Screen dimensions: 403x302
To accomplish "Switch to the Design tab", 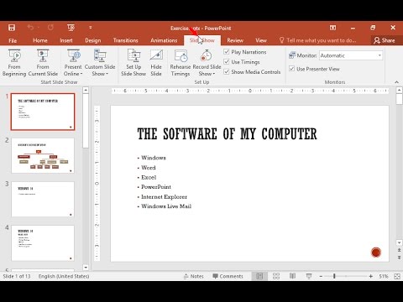I will [93, 40].
